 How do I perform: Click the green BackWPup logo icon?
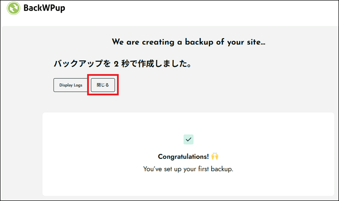13,9
